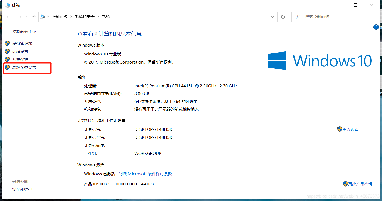This screenshot has width=382, height=201.
Task: Select 控制面板 breadcrumb in address bar
Action: pyautogui.click(x=59, y=17)
